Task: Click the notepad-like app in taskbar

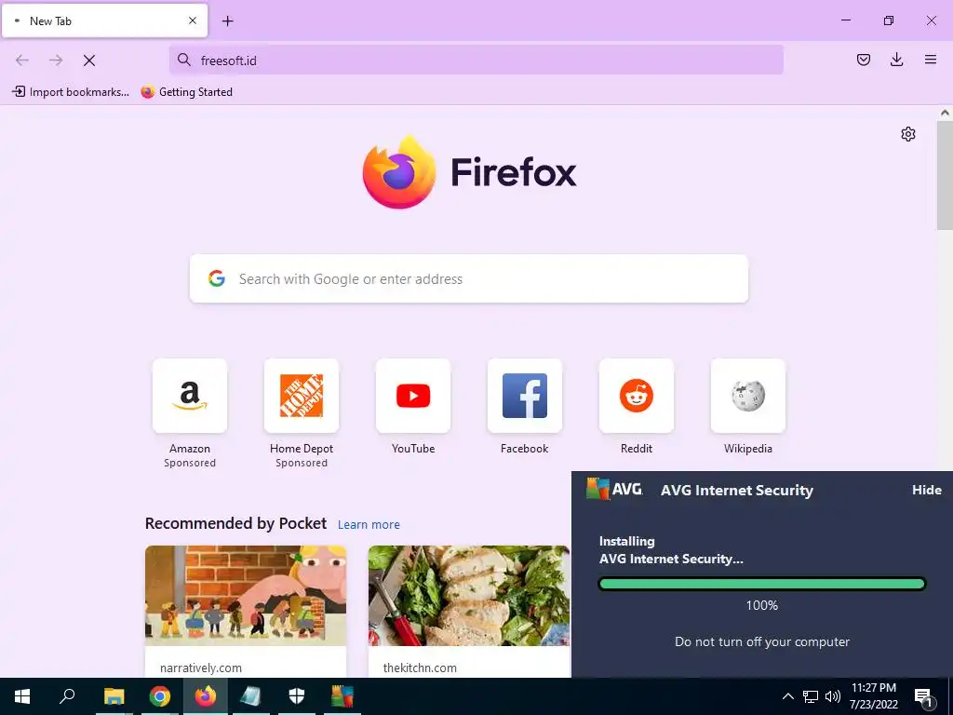Action: [251, 696]
